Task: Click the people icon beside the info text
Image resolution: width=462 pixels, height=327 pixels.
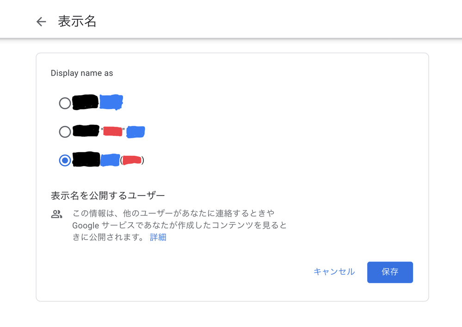Action: click(x=57, y=215)
